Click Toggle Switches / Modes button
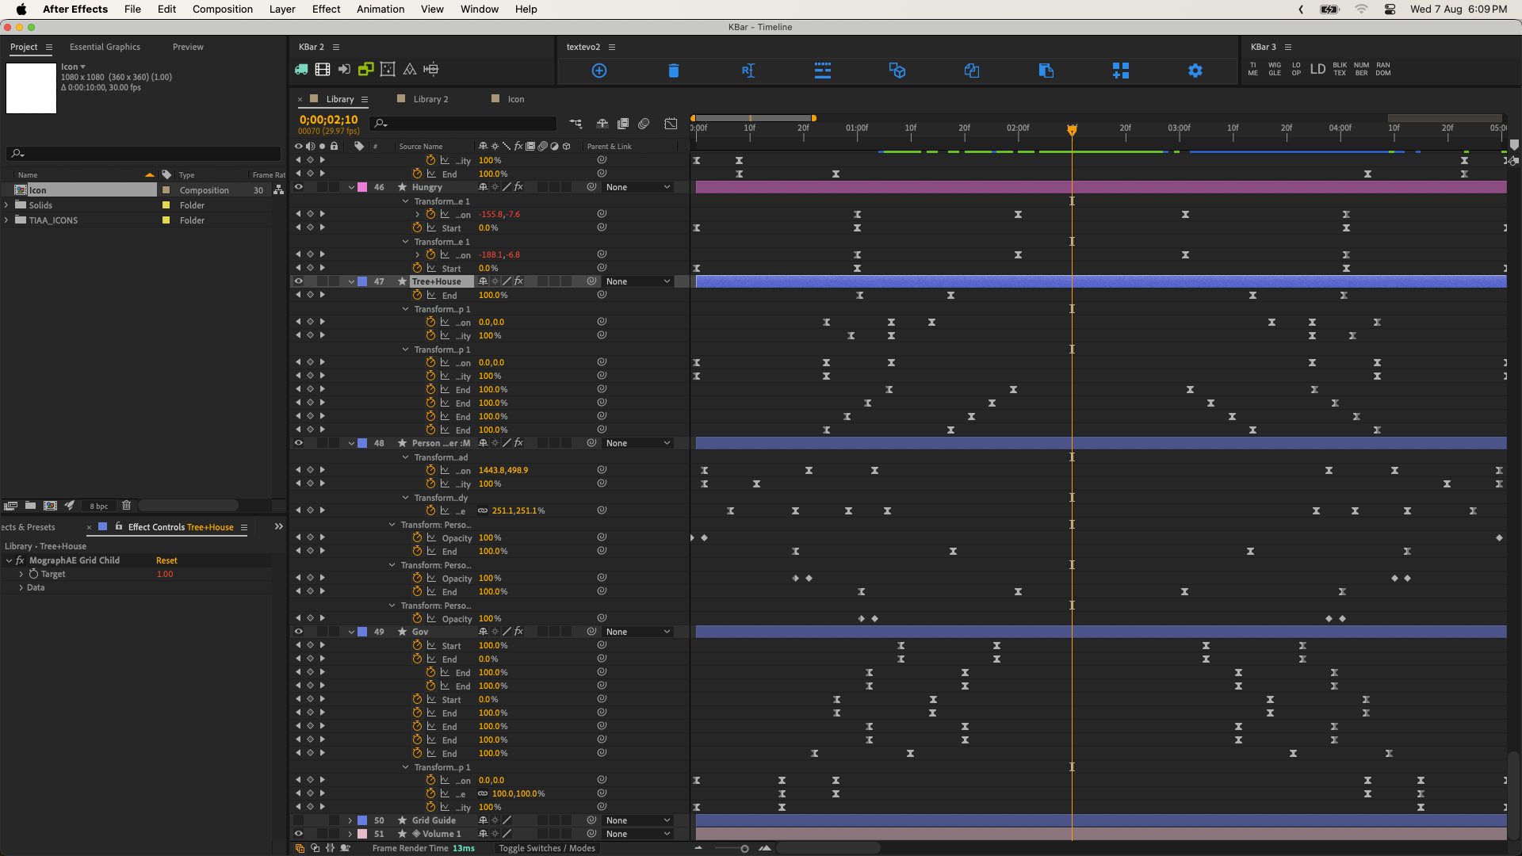The width and height of the screenshot is (1522, 856). point(546,848)
